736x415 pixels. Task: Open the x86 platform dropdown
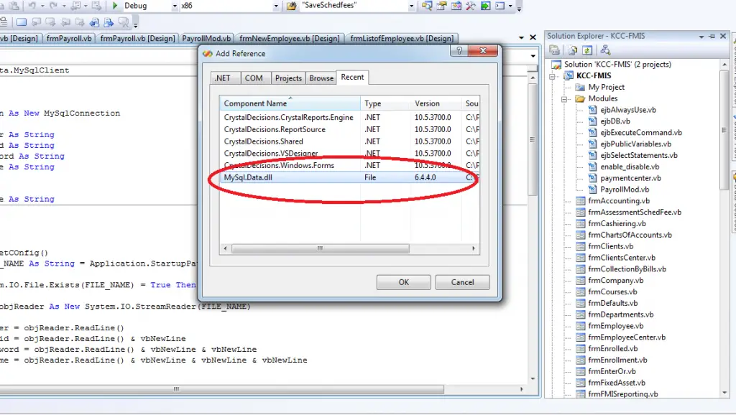point(274,6)
